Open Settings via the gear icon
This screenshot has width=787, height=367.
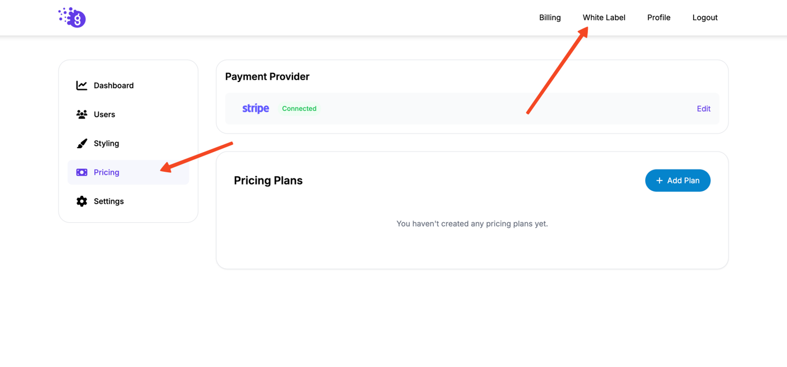[82, 201]
